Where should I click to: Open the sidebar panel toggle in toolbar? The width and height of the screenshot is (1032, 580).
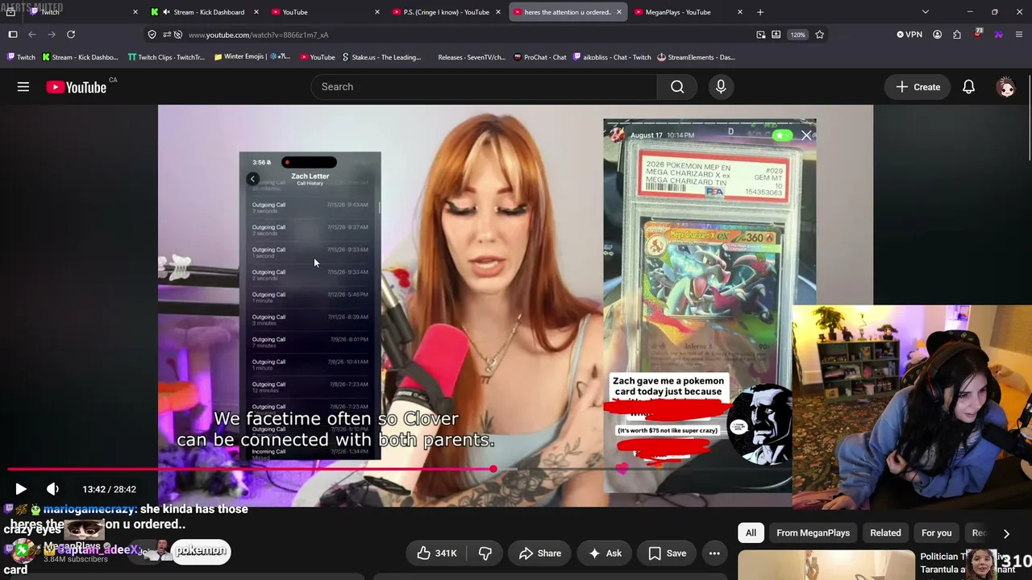[x=13, y=35]
